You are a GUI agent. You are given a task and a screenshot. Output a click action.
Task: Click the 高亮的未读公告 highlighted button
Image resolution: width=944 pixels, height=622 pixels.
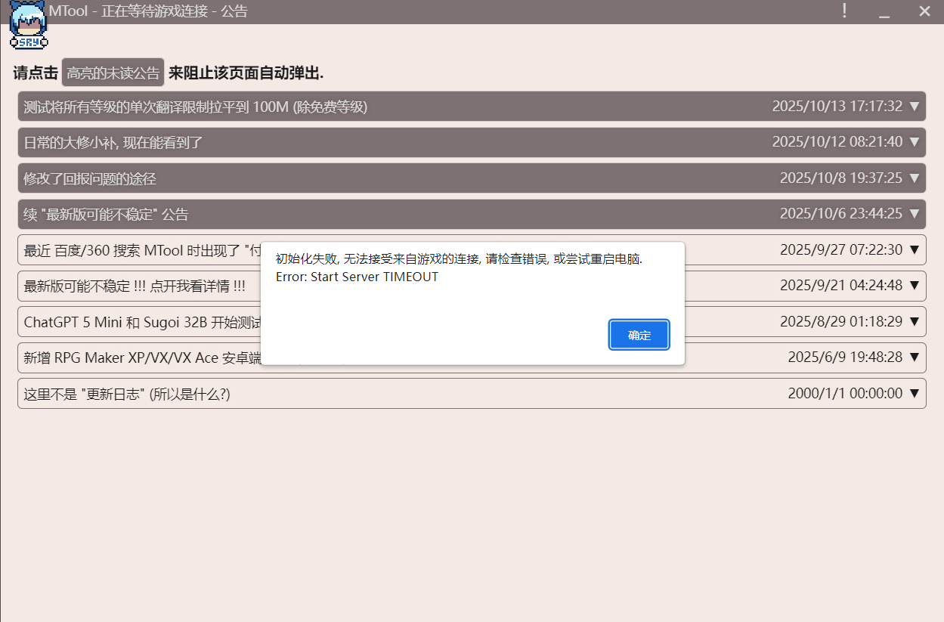[112, 72]
